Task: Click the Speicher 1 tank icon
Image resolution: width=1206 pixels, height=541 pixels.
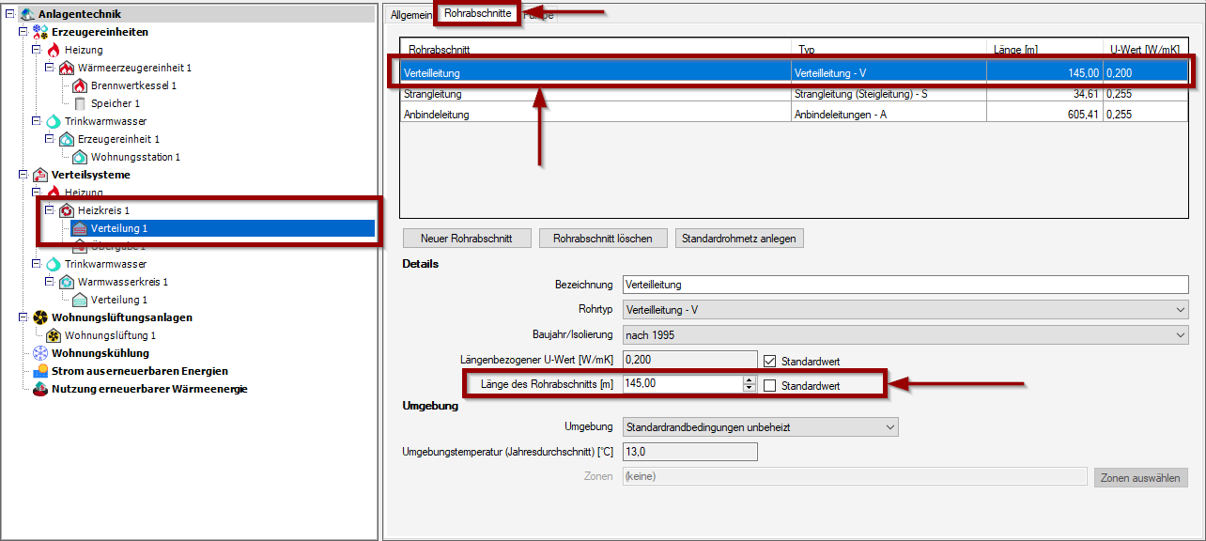Action: pos(80,103)
